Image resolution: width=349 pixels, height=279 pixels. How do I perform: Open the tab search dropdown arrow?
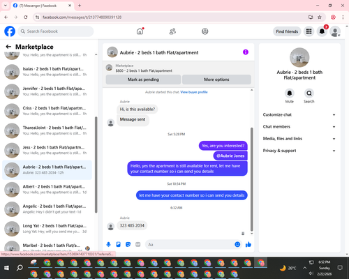(x=6, y=6)
